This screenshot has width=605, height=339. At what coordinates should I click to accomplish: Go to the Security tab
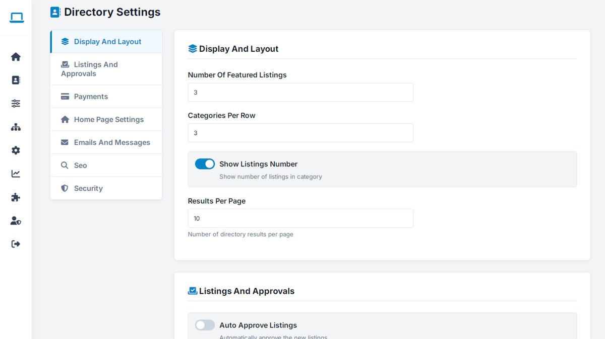[106, 188]
